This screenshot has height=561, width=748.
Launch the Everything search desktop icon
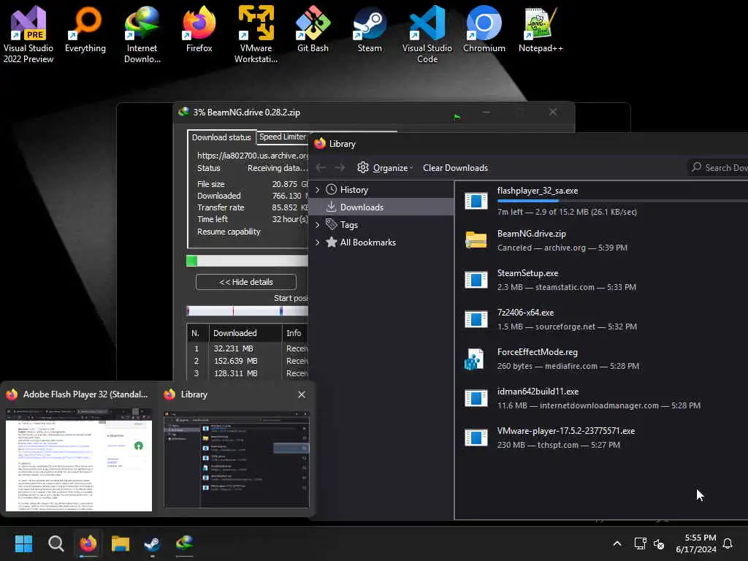(85, 29)
